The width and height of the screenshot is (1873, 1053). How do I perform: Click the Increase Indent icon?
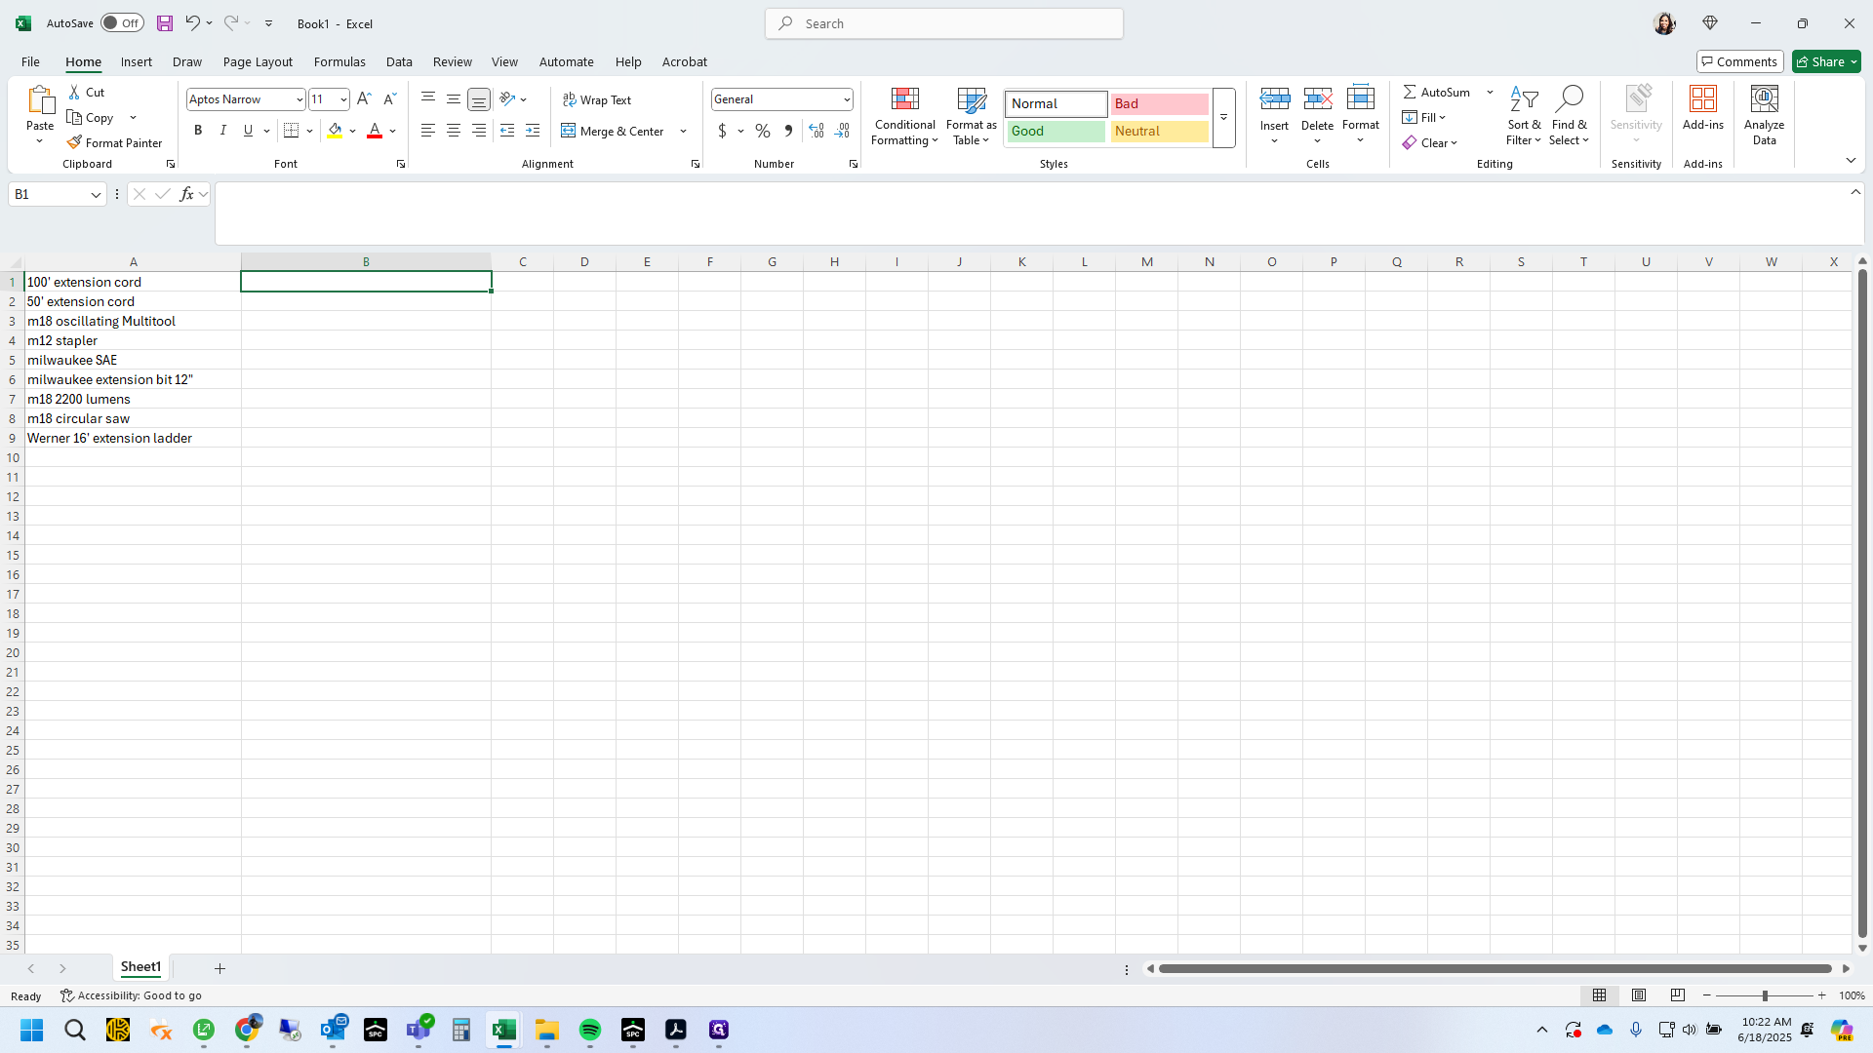pos(533,131)
